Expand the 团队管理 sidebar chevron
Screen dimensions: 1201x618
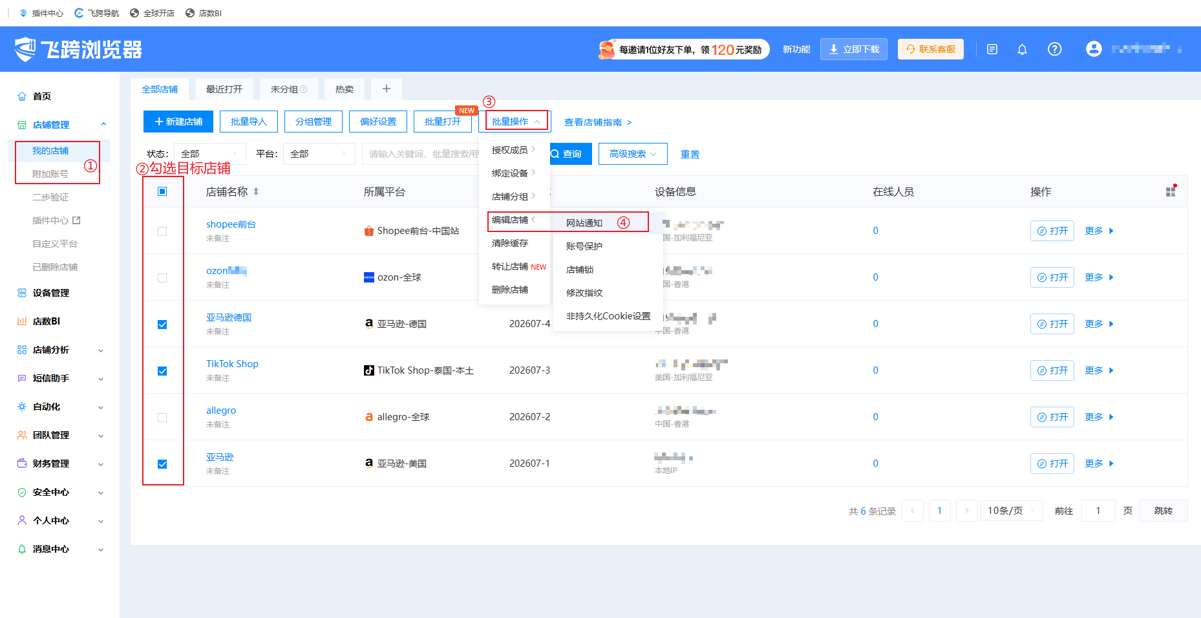[101, 436]
